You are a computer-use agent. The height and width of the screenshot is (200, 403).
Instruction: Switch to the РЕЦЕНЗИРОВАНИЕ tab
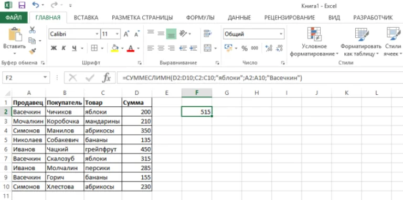(x=290, y=17)
